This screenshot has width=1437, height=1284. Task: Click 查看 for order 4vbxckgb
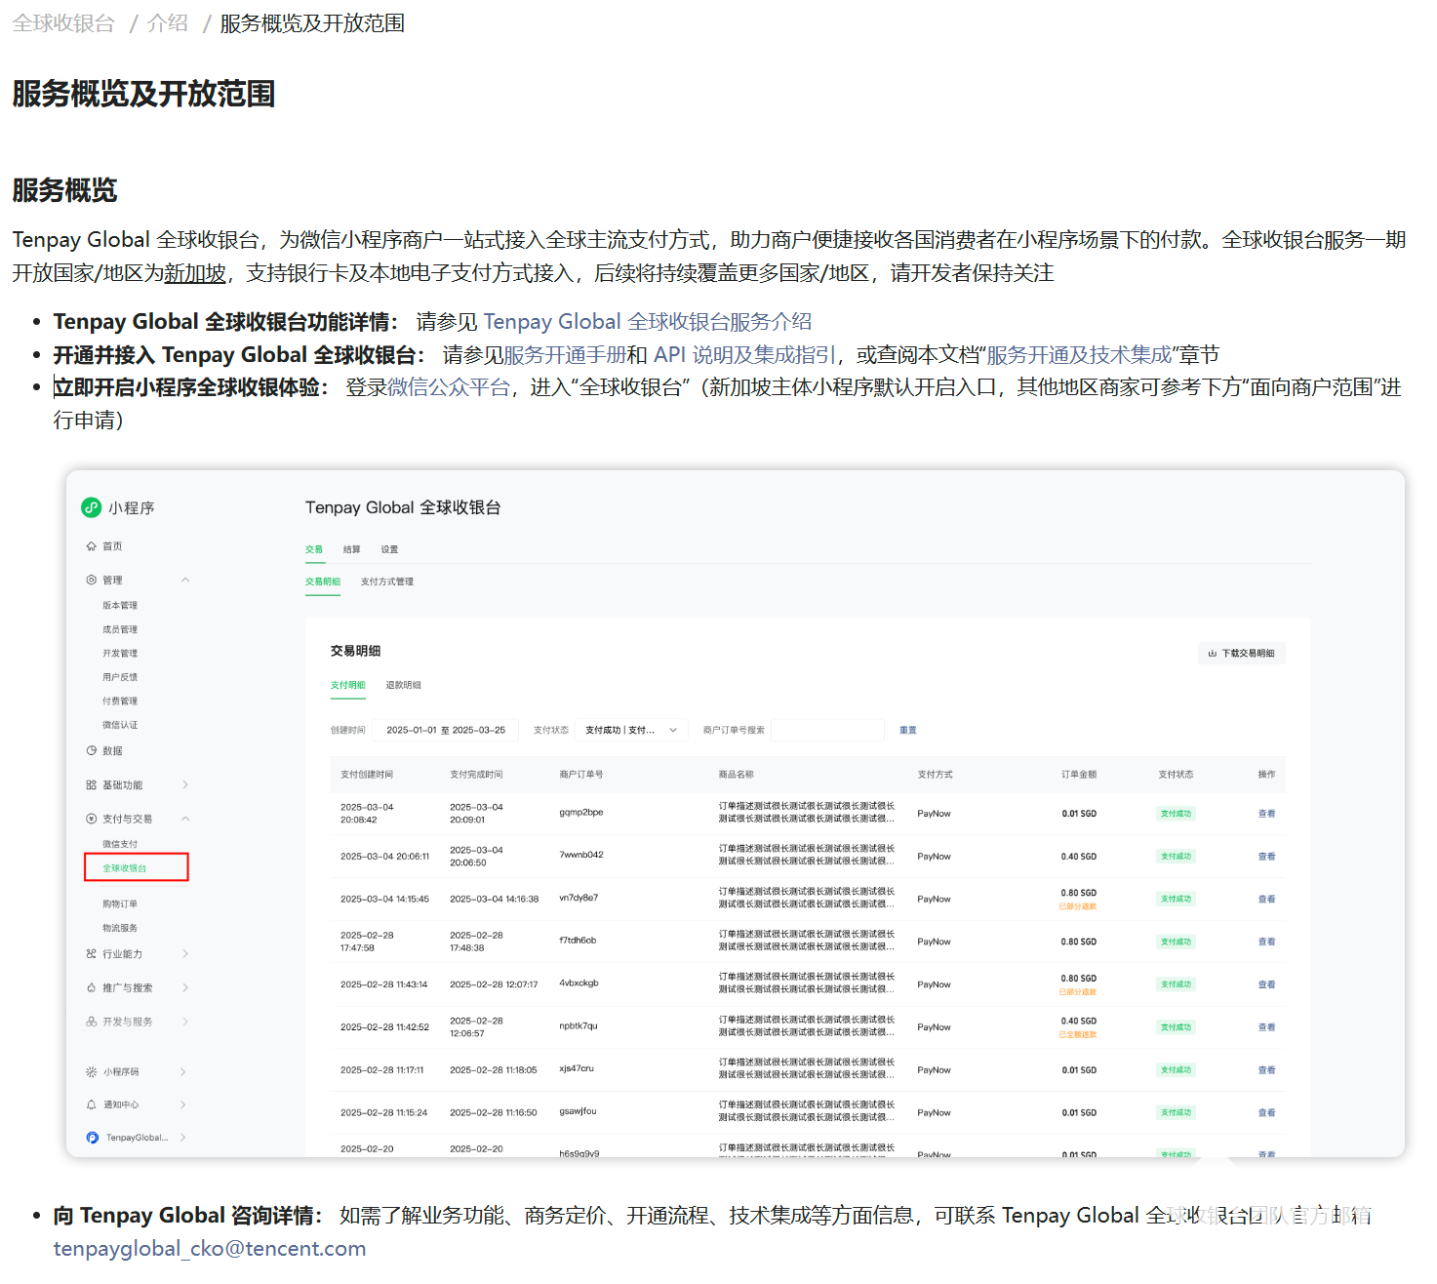pyautogui.click(x=1266, y=984)
